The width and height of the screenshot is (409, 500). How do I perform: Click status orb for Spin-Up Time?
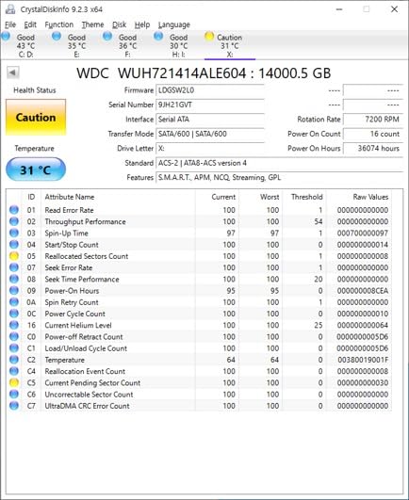pyautogui.click(x=14, y=233)
